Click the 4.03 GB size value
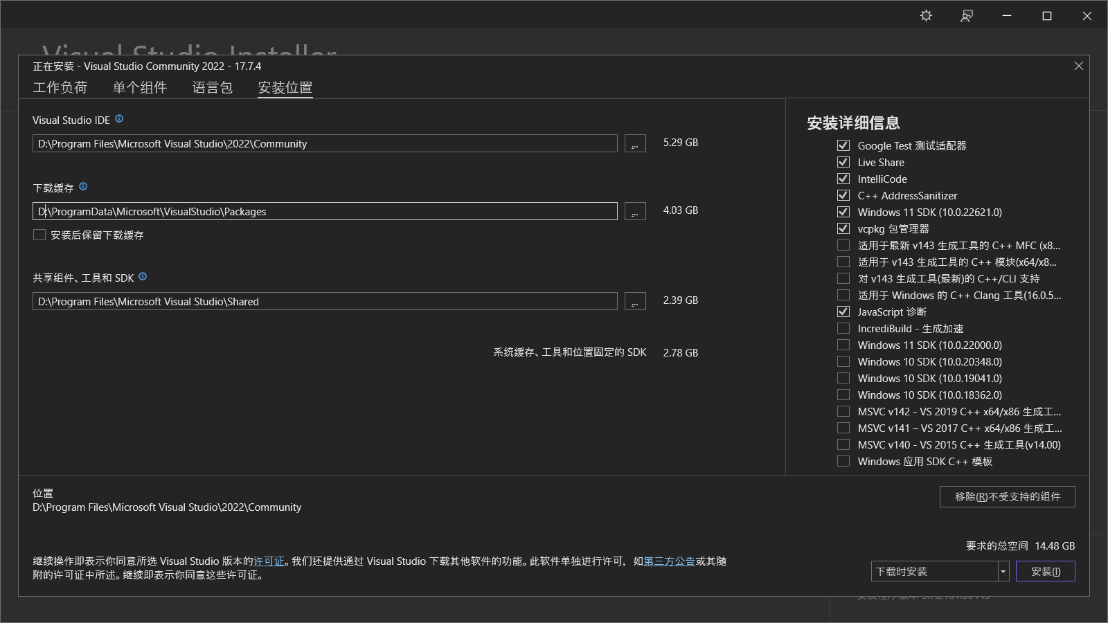Screen dimensions: 1108x623 pyautogui.click(x=681, y=210)
